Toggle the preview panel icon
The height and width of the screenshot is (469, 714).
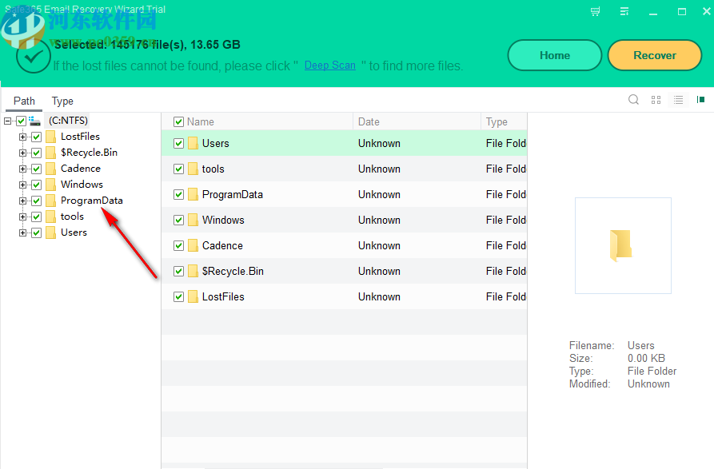point(700,99)
